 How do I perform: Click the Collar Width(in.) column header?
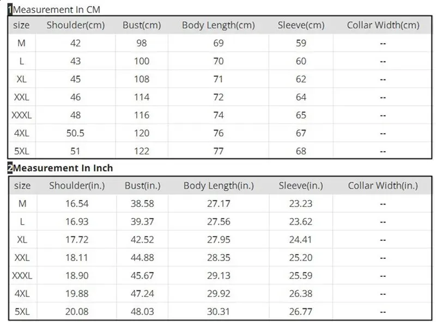[383, 185]
